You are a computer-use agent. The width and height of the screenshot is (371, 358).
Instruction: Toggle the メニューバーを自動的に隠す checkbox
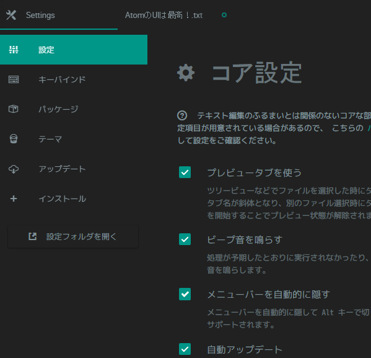pyautogui.click(x=185, y=294)
